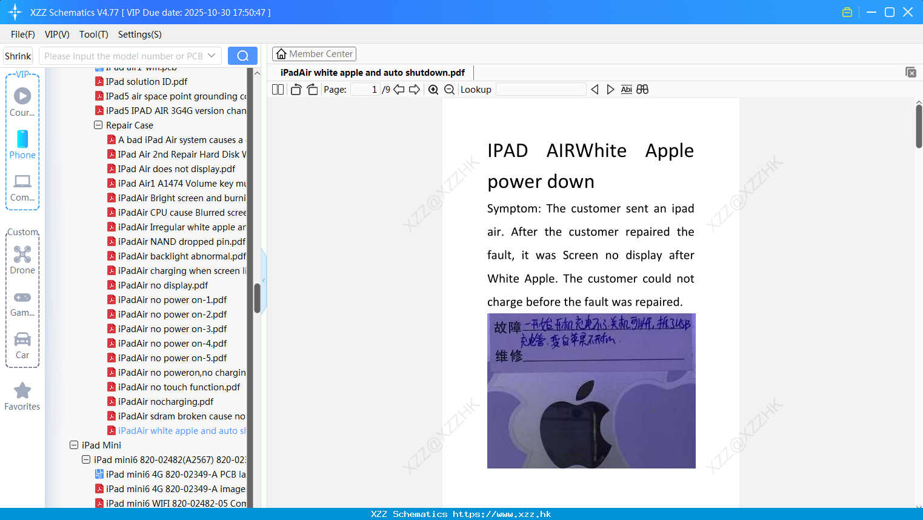This screenshot has width=923, height=520.
Task: Open the Game category
Action: click(x=22, y=303)
